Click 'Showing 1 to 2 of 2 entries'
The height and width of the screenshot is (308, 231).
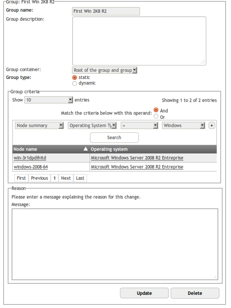pos(189,100)
